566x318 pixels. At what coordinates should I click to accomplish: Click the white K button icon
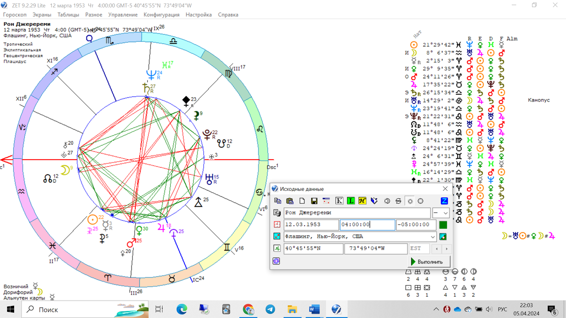339,201
